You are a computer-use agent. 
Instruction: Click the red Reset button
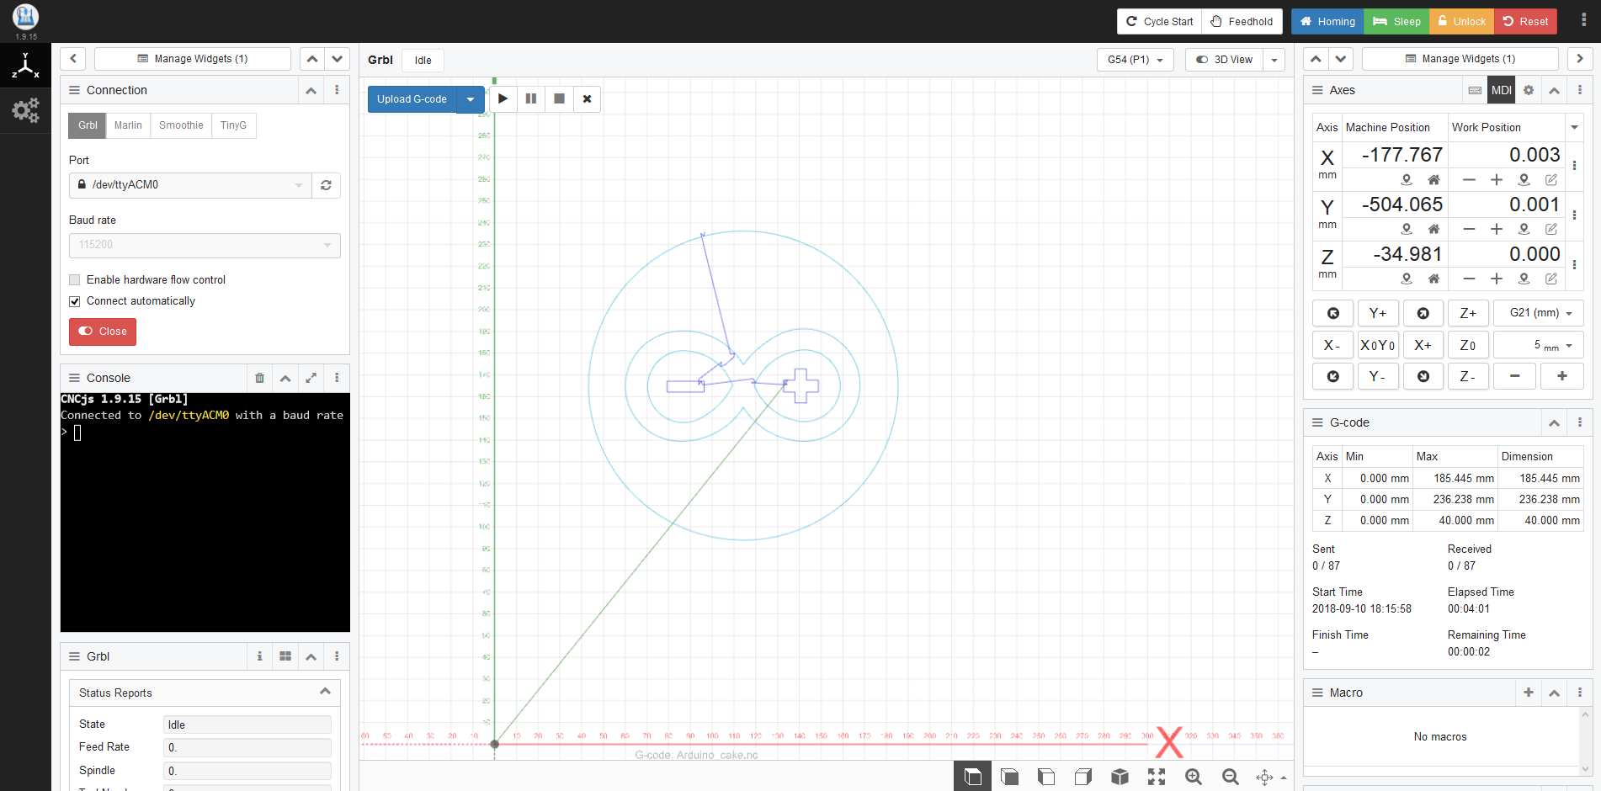(1525, 21)
